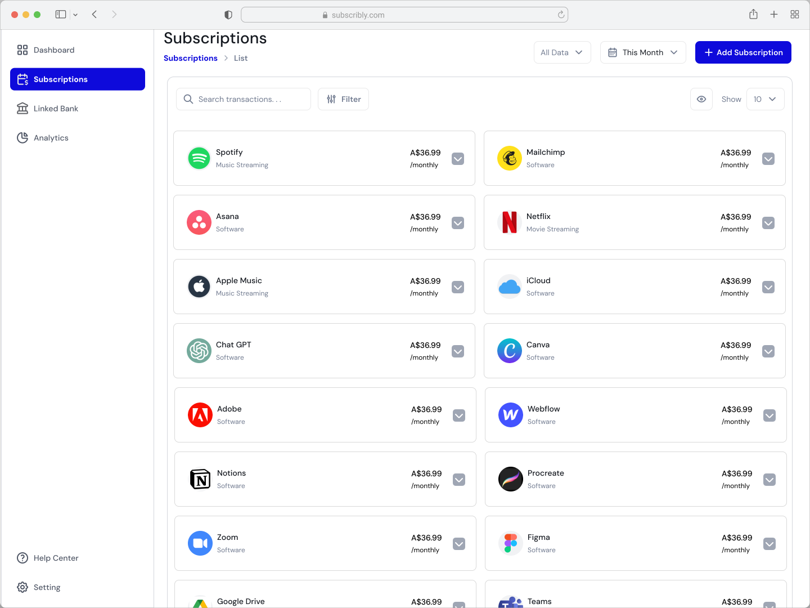Click the Add Subscription button

(743, 52)
